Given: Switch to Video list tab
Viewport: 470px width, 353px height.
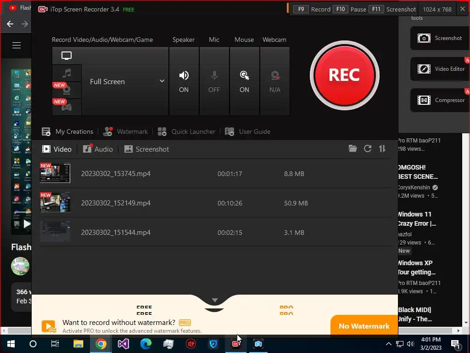Looking at the screenshot, I should [56, 149].
